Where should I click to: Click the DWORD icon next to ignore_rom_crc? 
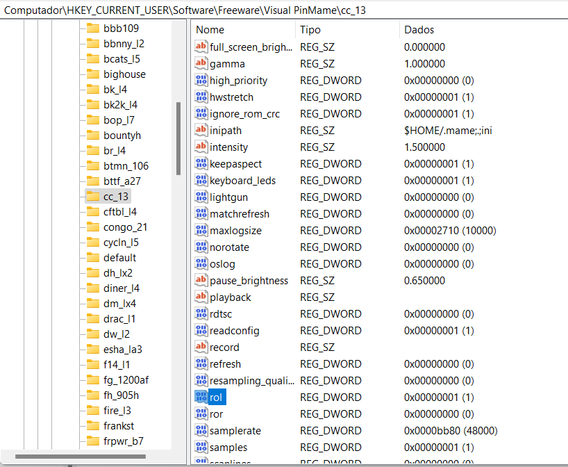(201, 113)
